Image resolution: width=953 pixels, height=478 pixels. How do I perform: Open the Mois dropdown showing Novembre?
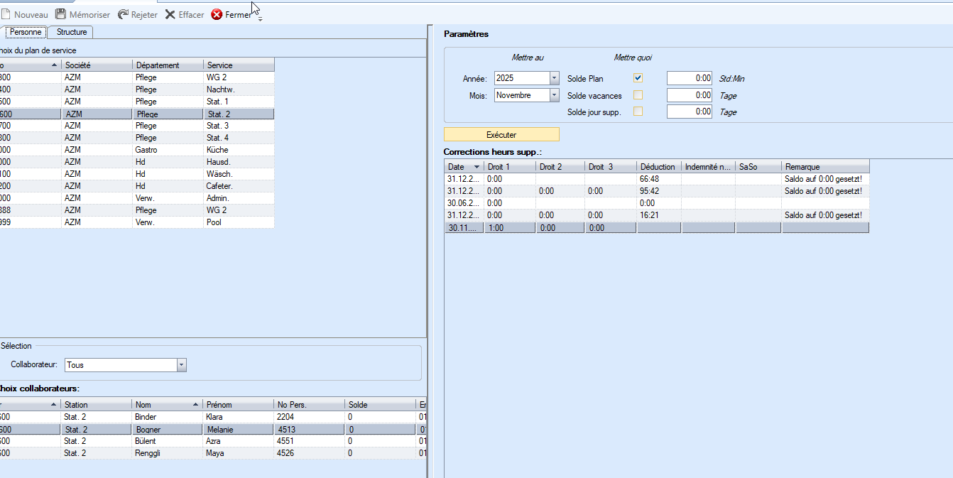click(554, 95)
